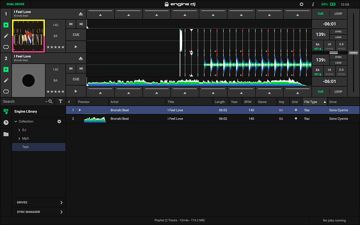Change the ±8 pitch range on deck 1

pyautogui.click(x=329, y=46)
